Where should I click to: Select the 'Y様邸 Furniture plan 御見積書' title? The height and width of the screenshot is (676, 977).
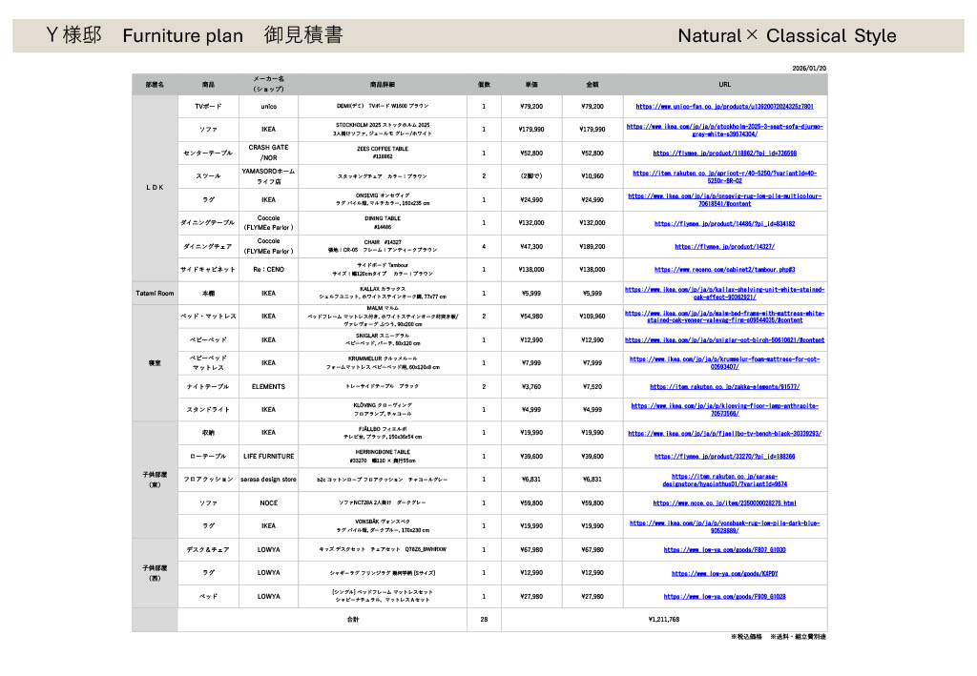pyautogui.click(x=195, y=35)
